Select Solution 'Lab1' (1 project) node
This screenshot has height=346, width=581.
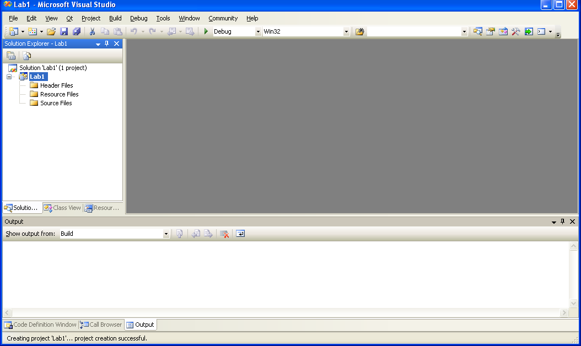coord(53,68)
